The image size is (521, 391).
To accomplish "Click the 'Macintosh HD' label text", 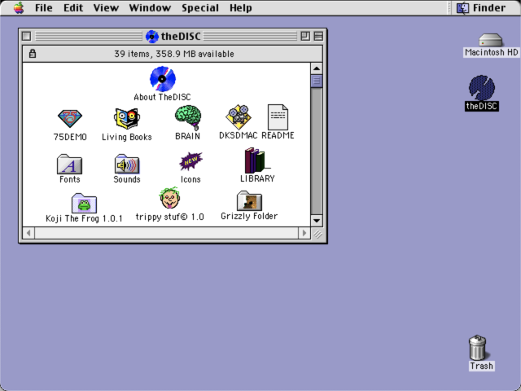I will [491, 52].
